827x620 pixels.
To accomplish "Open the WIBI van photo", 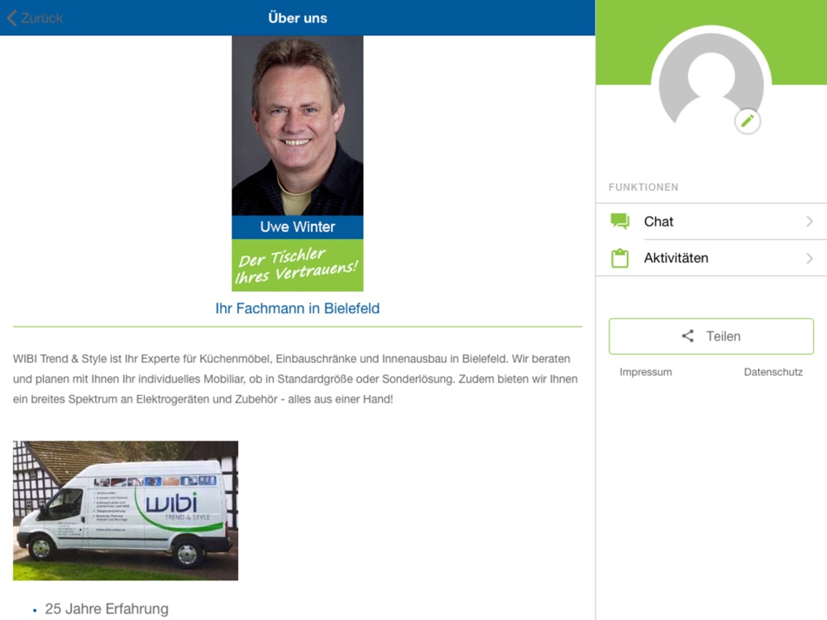I will pyautogui.click(x=126, y=510).
